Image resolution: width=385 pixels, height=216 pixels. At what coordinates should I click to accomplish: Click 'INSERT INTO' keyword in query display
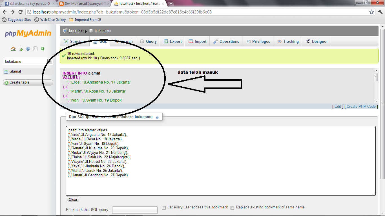point(75,73)
